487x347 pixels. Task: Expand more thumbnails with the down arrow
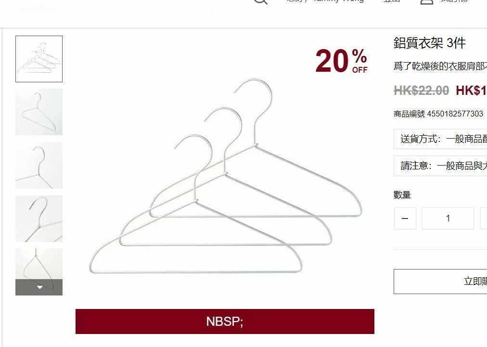[39, 287]
